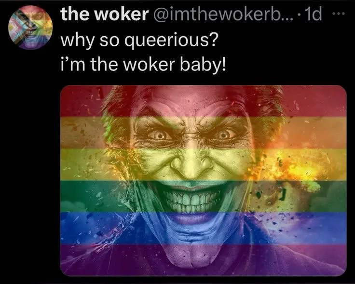Open the three-dot more options menu

pyautogui.click(x=339, y=14)
